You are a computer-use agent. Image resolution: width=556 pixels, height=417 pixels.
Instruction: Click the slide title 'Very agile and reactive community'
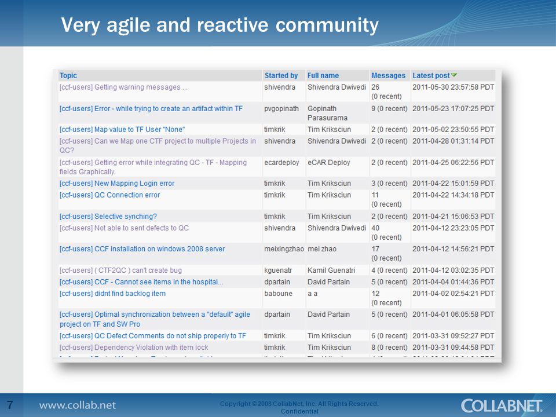point(220,25)
